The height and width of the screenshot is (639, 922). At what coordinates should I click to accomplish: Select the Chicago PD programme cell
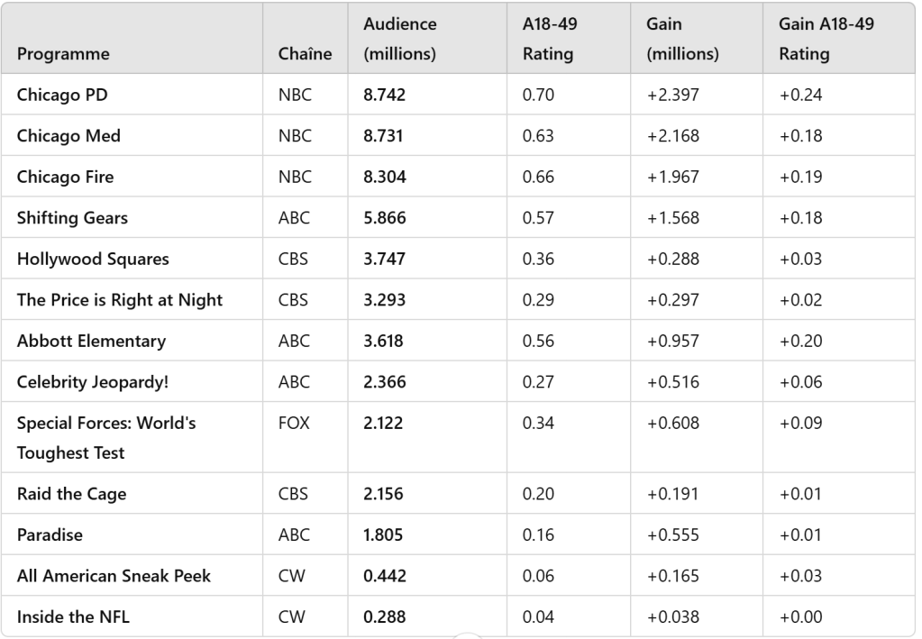(x=63, y=95)
